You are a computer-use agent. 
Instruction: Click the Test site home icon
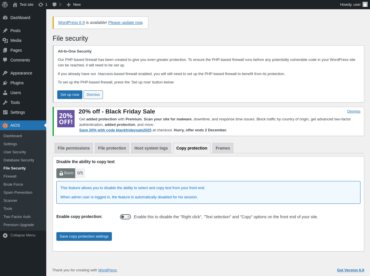click(x=15, y=5)
